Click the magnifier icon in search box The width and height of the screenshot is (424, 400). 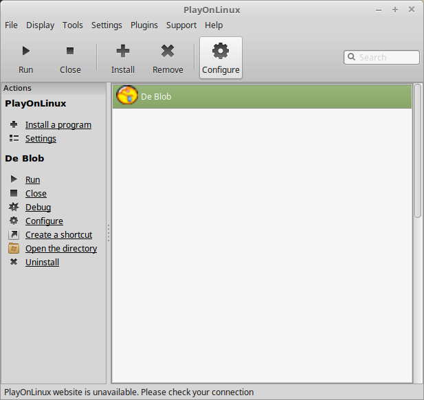[351, 57]
